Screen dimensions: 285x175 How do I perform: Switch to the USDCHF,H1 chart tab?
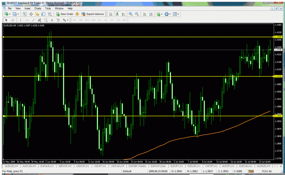pos(83,166)
